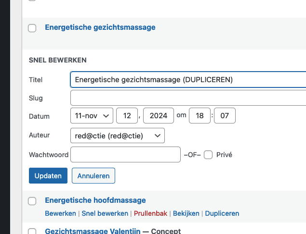Click the minute field showing 07
Image resolution: width=306 pixels, height=234 pixels.
(x=225, y=115)
